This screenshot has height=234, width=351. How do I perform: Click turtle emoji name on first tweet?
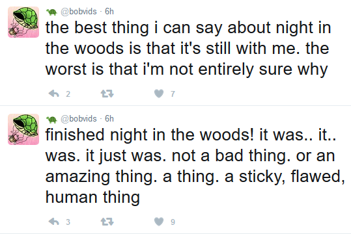coord(51,12)
